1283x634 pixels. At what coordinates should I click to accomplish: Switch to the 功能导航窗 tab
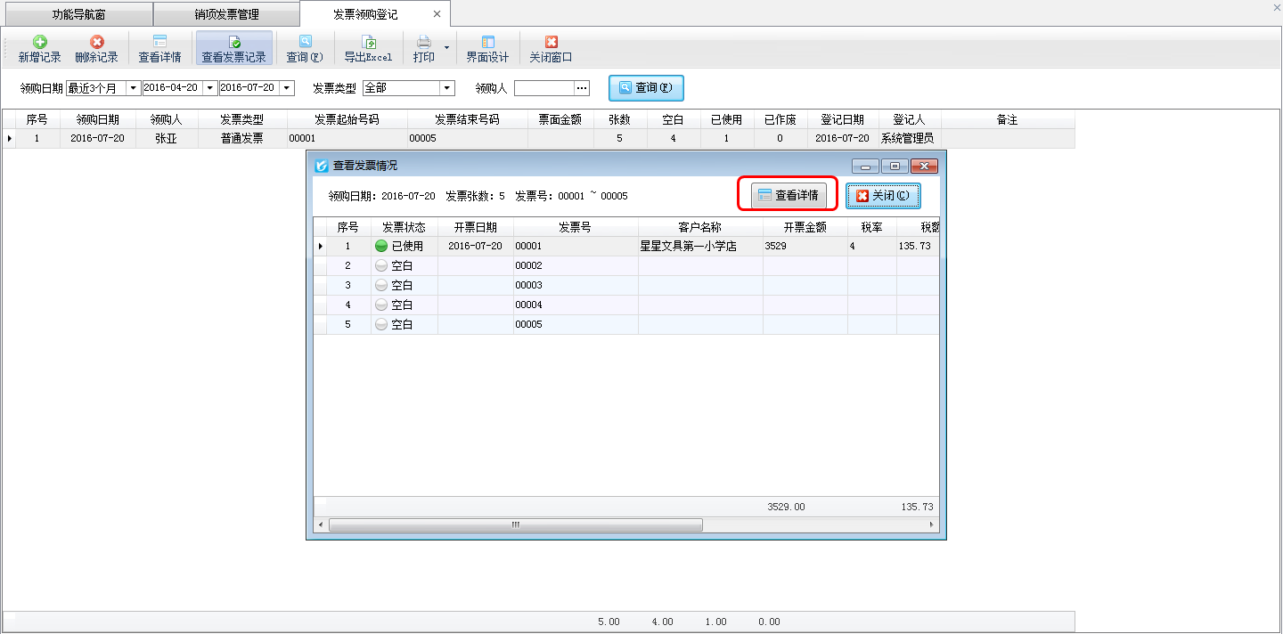pos(78,14)
